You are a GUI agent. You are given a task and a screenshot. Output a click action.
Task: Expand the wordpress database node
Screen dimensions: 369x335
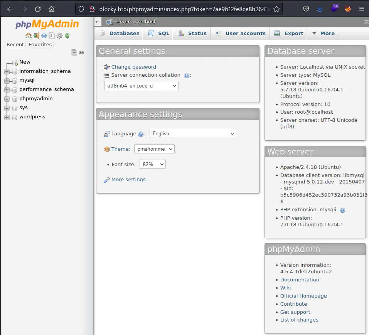click(x=7, y=118)
